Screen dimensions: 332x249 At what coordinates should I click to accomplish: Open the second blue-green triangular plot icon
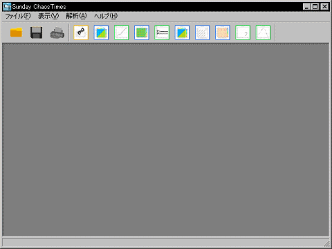point(182,33)
